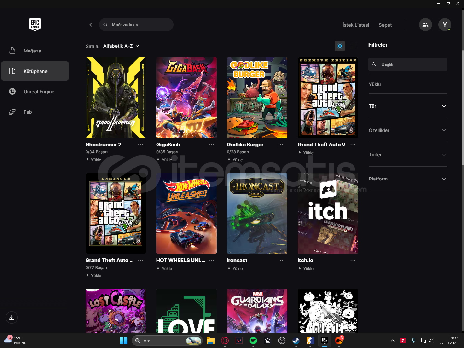
Task: Open the Windows Start menu
Action: point(123,341)
